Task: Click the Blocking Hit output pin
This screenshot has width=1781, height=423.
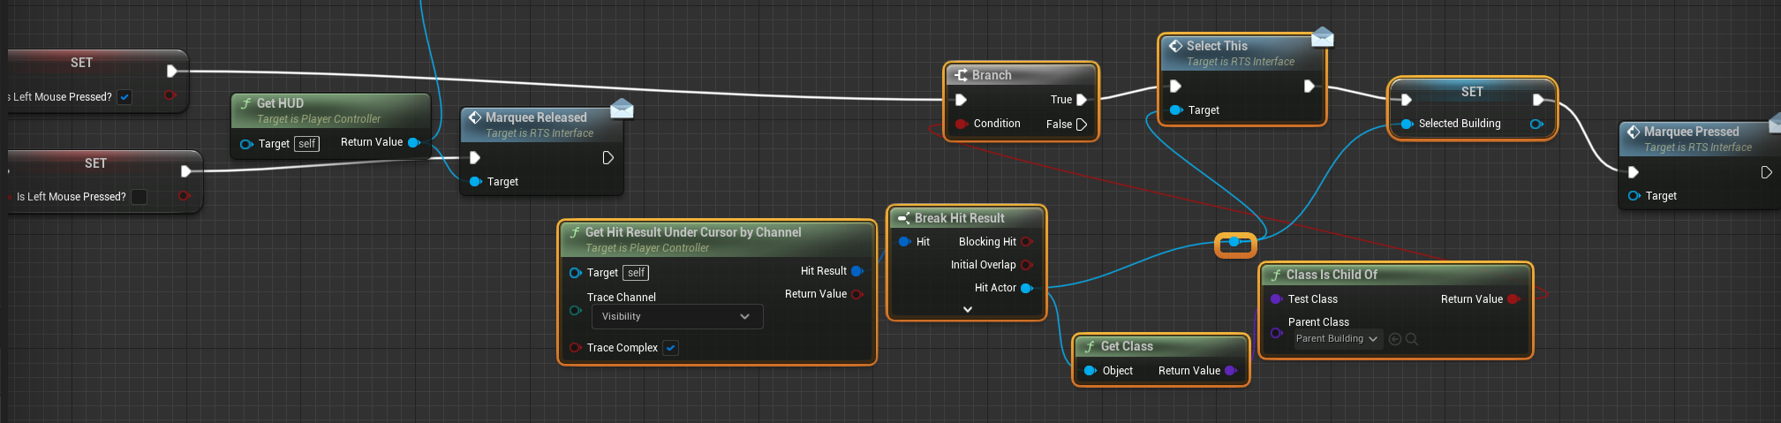Action: (1027, 242)
